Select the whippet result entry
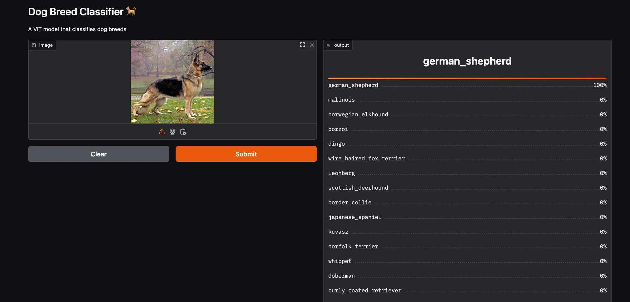This screenshot has height=302, width=630. 340,261
